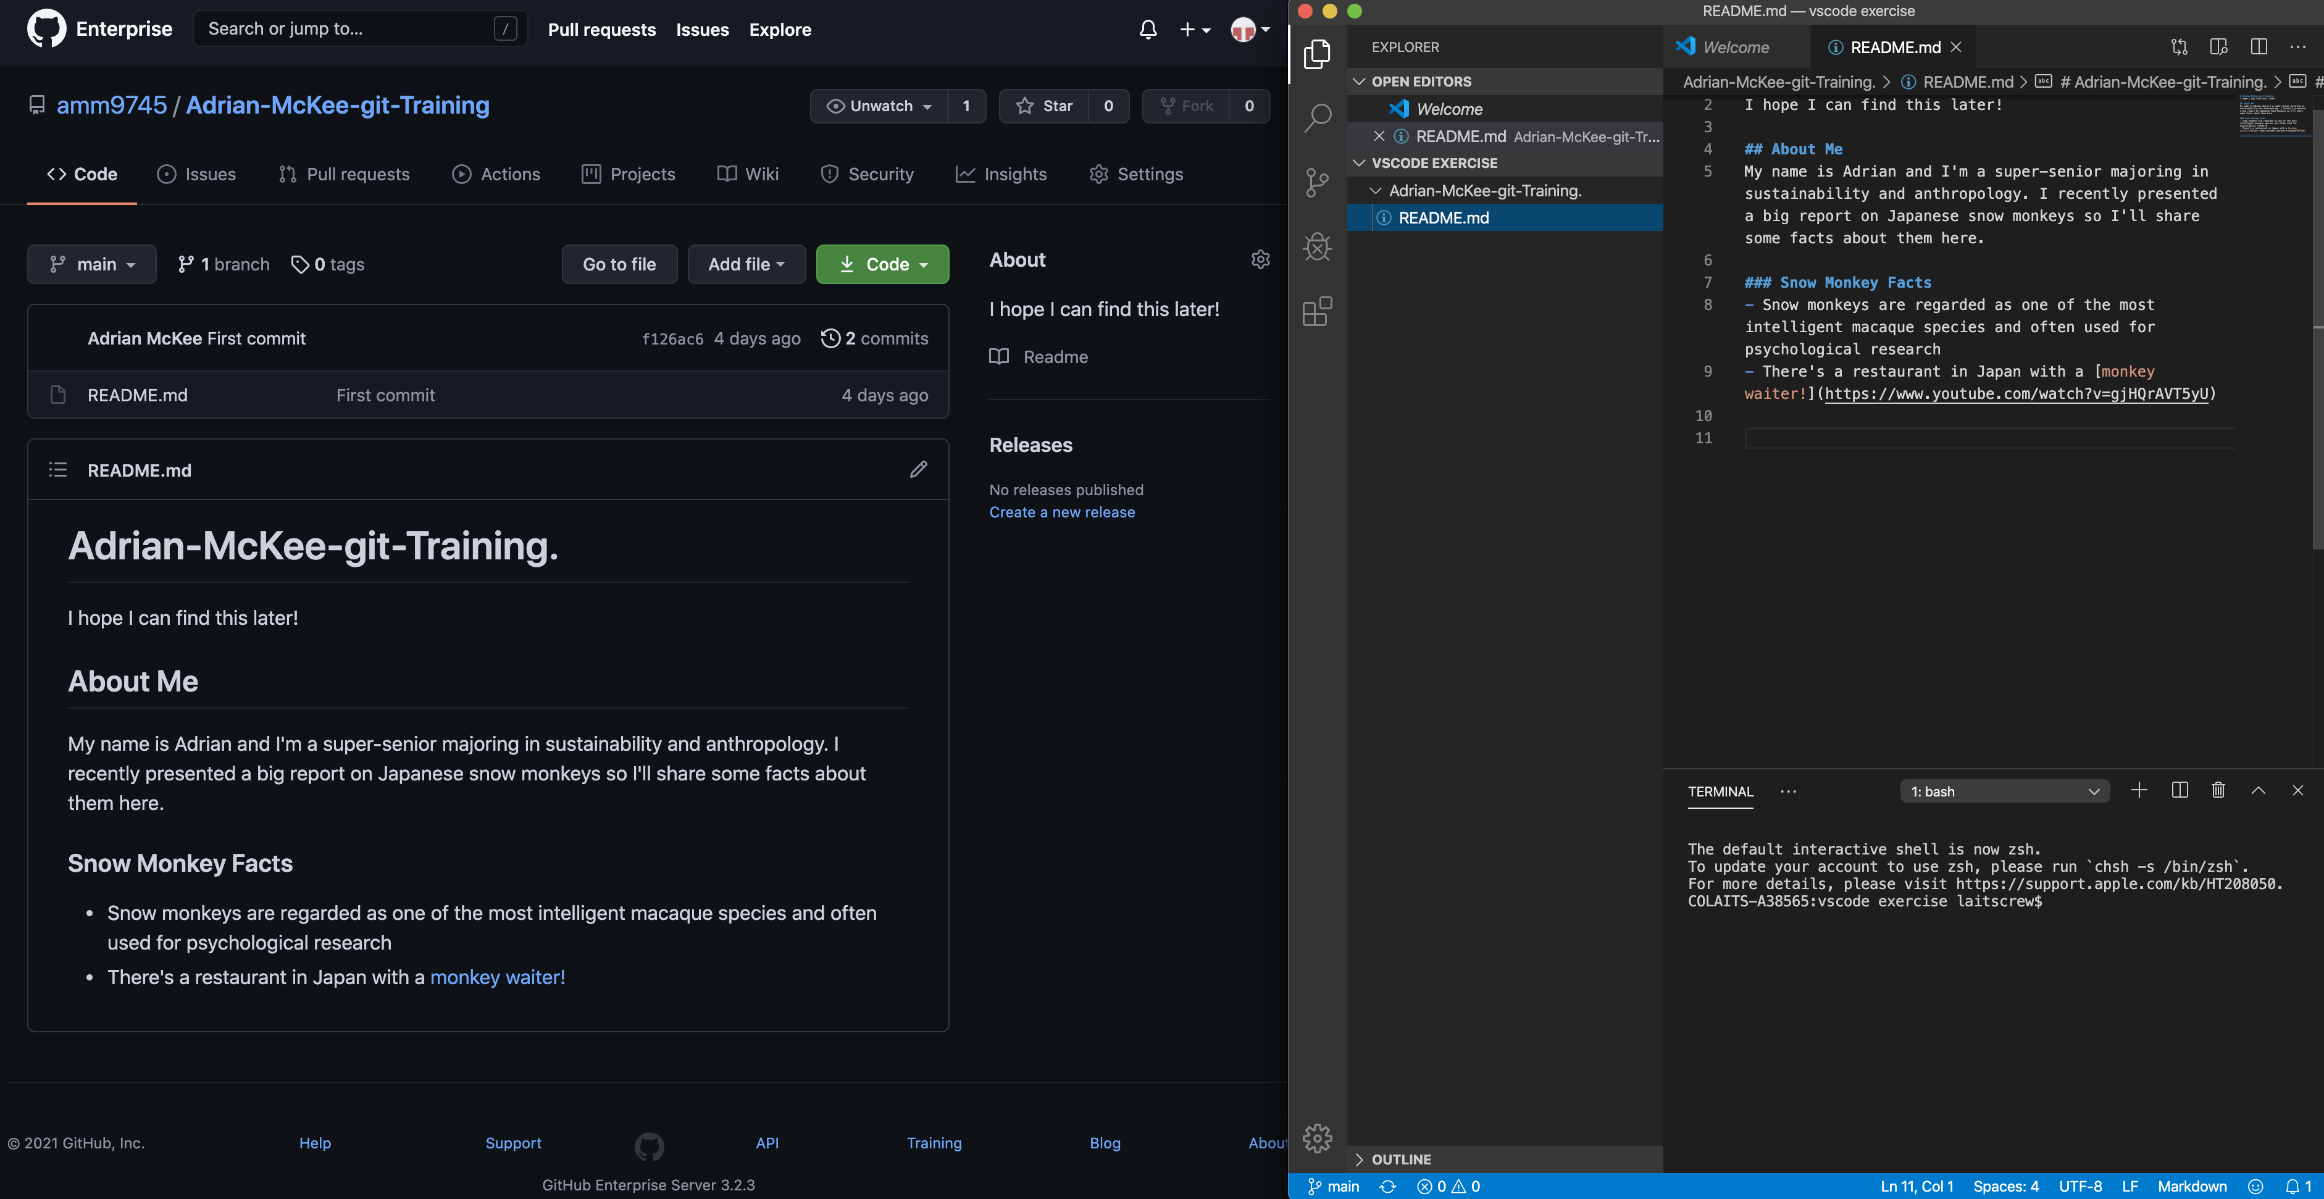Viewport: 2324px width, 1199px height.
Task: Open the Run and Debug activity icon
Action: pyautogui.click(x=1317, y=246)
